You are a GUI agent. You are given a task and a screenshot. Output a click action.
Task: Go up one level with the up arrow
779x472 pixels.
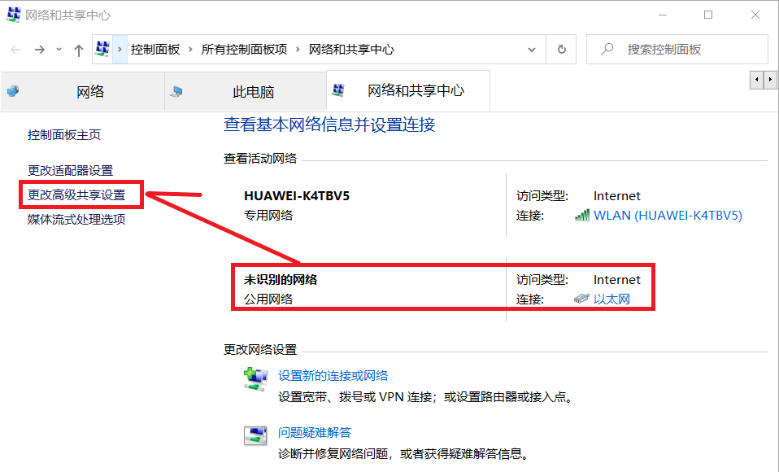(79, 50)
